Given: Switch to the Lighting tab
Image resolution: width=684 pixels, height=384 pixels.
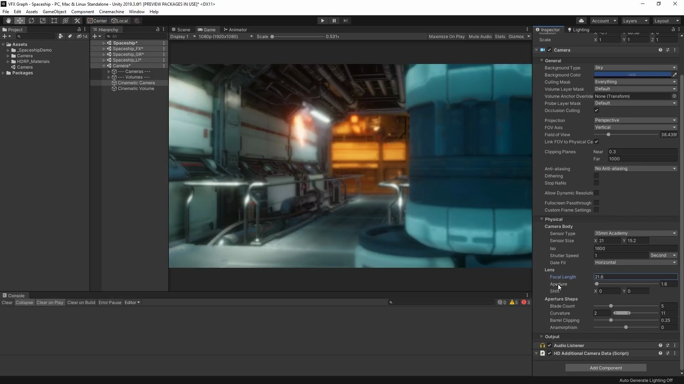Looking at the screenshot, I should [x=578, y=30].
